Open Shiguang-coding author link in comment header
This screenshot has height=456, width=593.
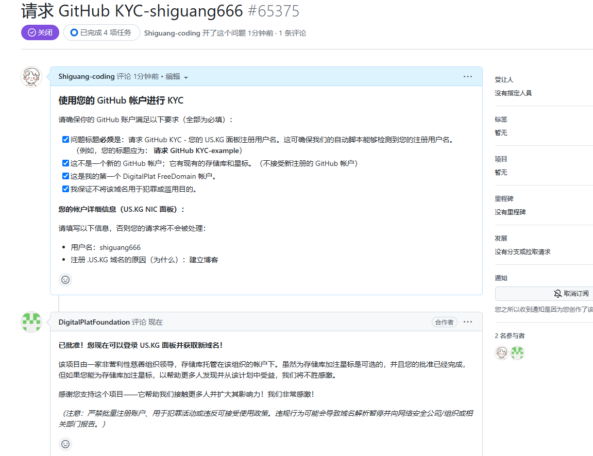click(x=87, y=76)
